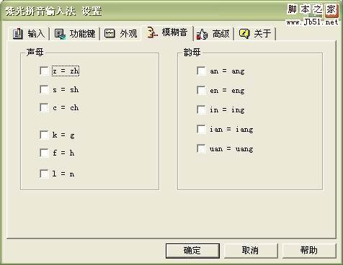Click the 外观 tab keyboard icon

(110, 34)
